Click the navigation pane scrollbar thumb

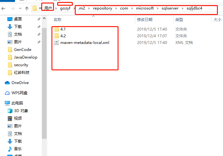[x=44, y=83]
